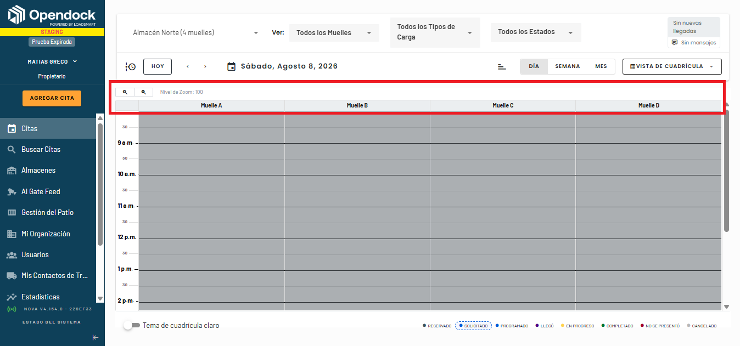
Task: Open VISTA DE CUADRÍCULA view dropdown
Action: 672,66
